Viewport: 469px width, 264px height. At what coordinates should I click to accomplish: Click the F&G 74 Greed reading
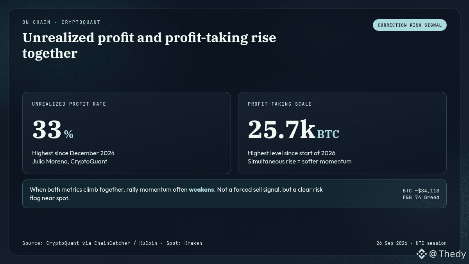pos(421,198)
